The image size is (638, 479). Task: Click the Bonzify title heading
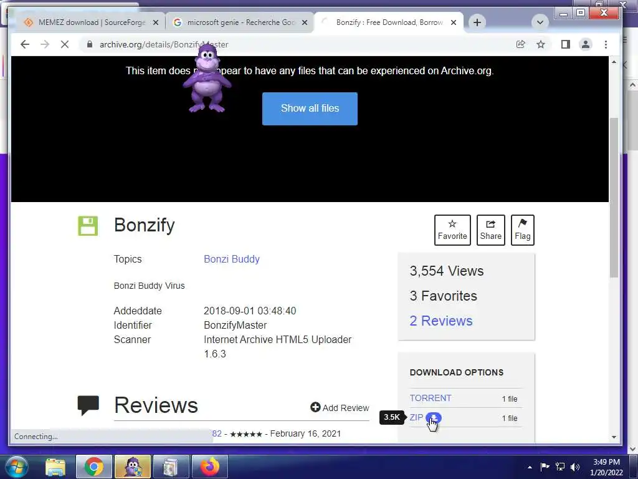pyautogui.click(x=144, y=225)
